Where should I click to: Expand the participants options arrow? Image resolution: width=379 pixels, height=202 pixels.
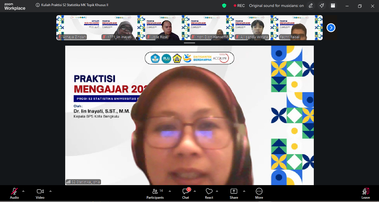[x=170, y=191]
